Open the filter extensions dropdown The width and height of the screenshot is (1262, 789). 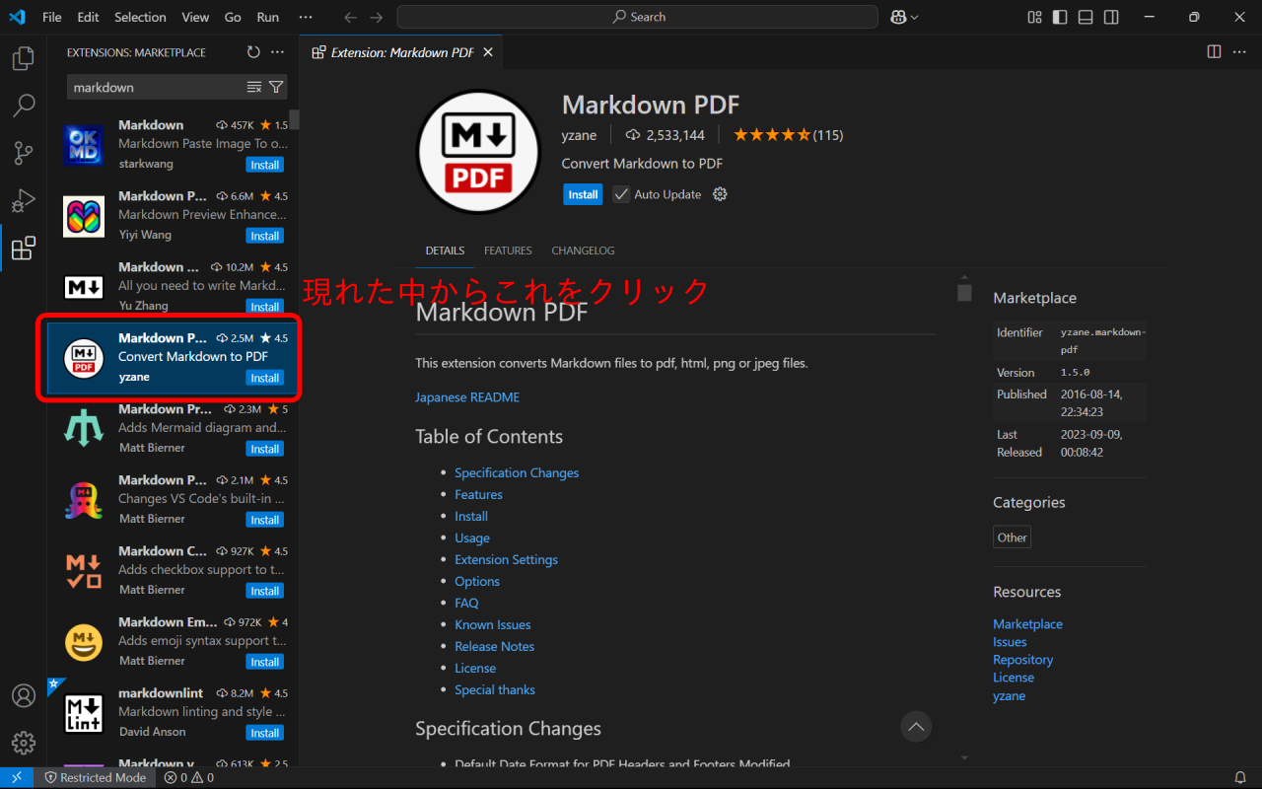pyautogui.click(x=277, y=87)
